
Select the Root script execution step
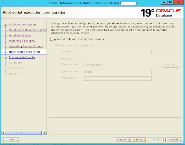[x=25, y=52]
